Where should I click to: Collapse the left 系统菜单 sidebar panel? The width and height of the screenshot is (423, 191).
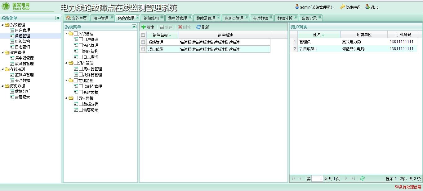click(x=58, y=18)
